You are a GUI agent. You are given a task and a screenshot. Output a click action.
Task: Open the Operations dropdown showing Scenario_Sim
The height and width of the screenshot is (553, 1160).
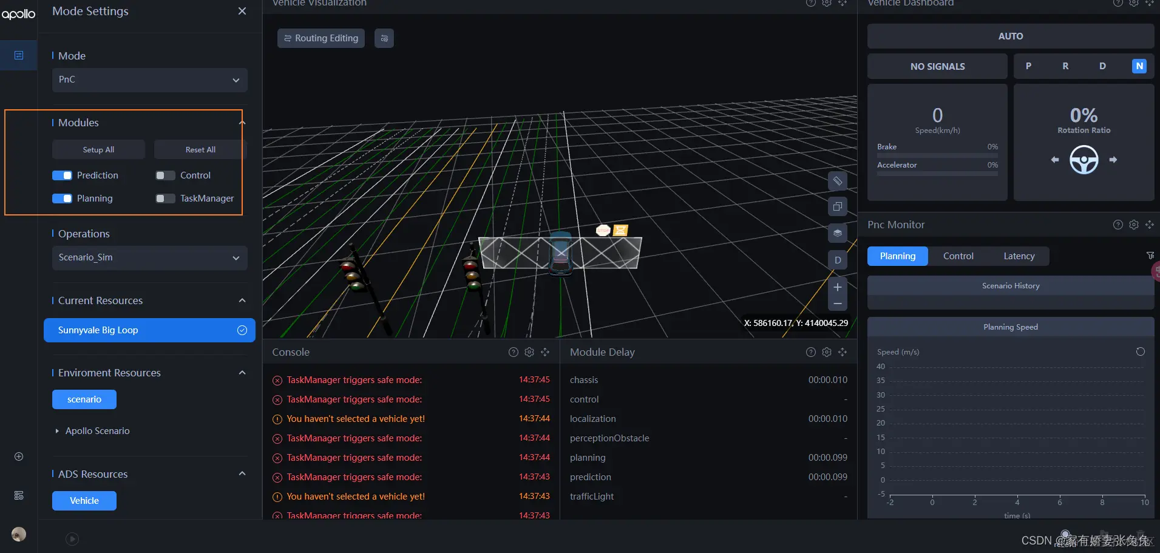click(x=149, y=257)
